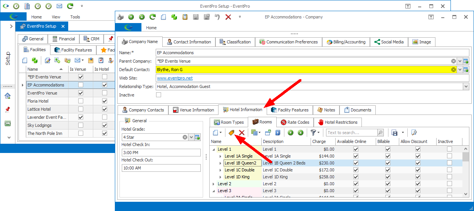Viewport: 474px width, 211px height.
Task: Click the undo arrow in company window toolbar
Action: pyautogui.click(x=217, y=17)
